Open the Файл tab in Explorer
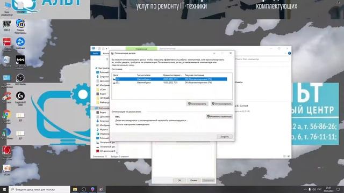This screenshot has width=344, height=193. click(x=96, y=54)
